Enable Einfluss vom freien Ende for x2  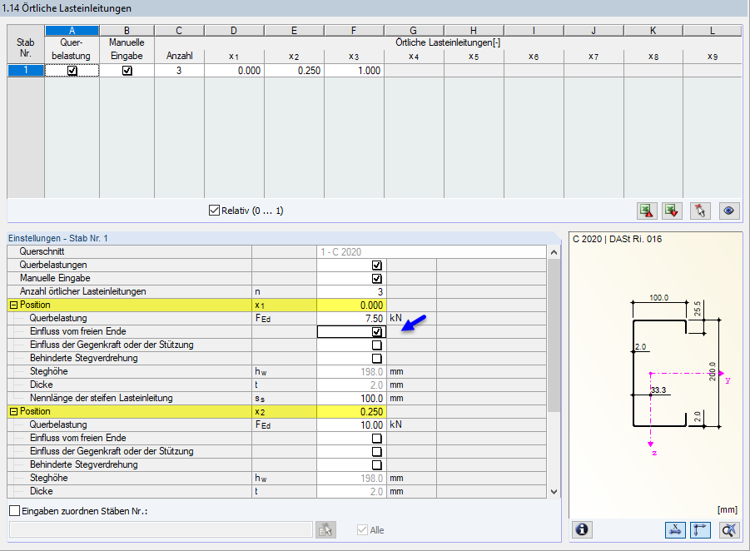[x=377, y=439]
